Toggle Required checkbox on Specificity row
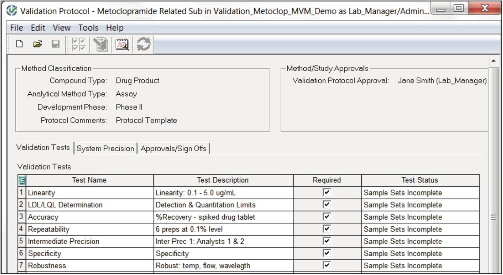 point(327,253)
